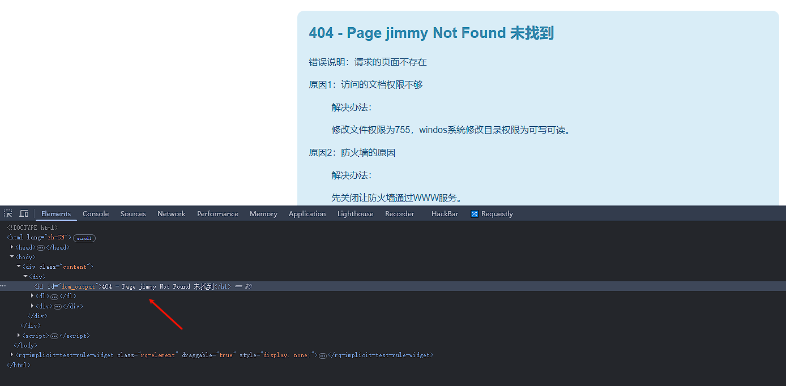Go to the Network tab
The width and height of the screenshot is (786, 386).
[x=172, y=214]
